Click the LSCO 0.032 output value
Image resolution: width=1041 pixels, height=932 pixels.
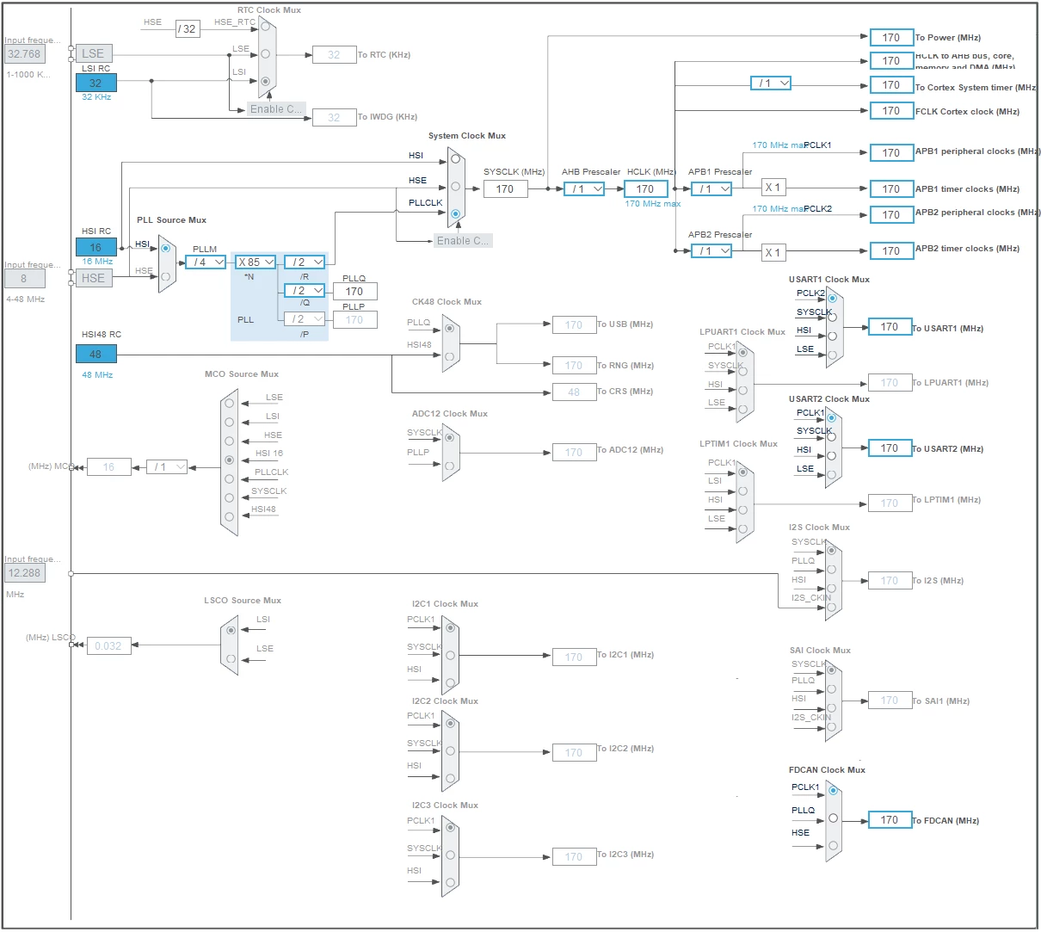[109, 645]
